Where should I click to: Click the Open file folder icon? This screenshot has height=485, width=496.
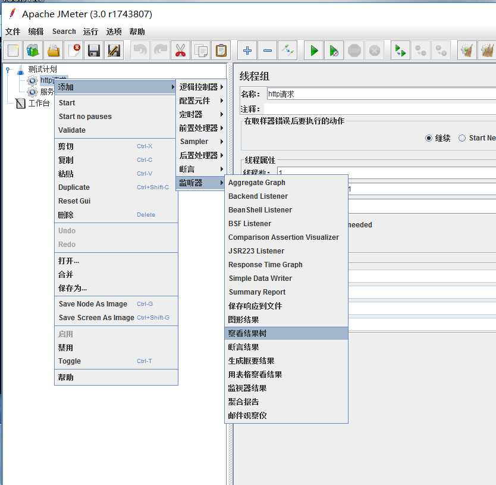[54, 51]
